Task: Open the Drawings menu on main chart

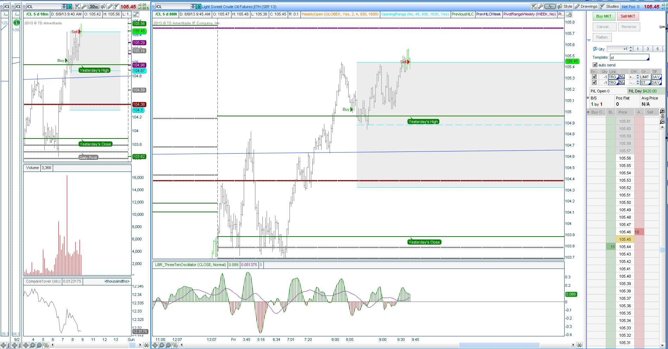Action: (586, 7)
